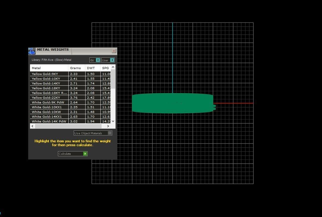Select the White Gold:10KX1 row
322x217 pixels.
click(70, 107)
